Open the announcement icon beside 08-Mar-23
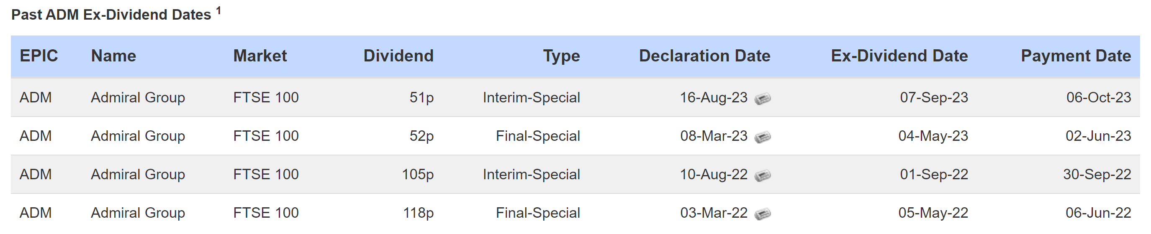The height and width of the screenshot is (234, 1151). 762,137
